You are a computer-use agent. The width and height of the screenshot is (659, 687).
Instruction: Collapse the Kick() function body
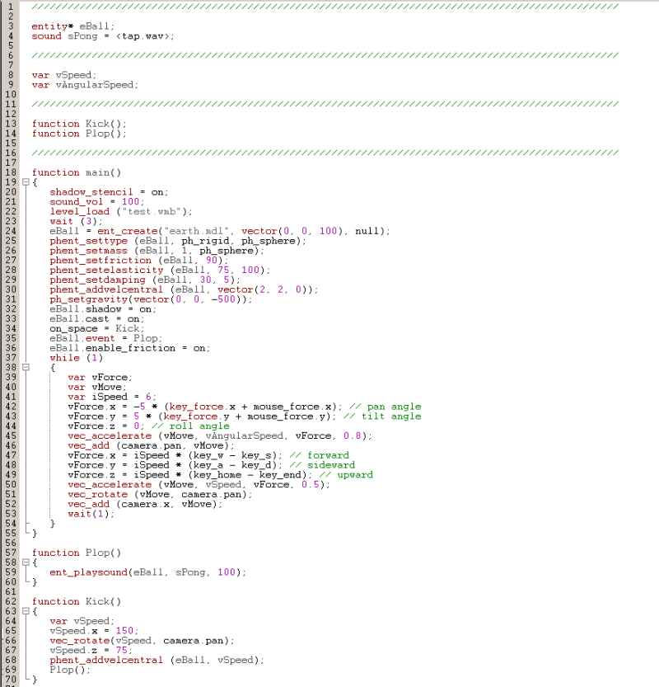(26, 611)
